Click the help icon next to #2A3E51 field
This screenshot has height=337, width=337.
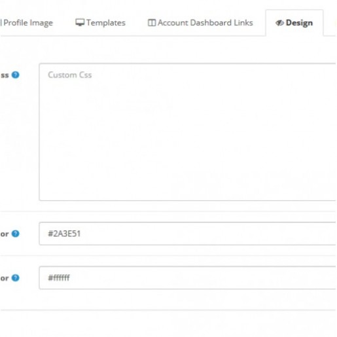[16, 234]
